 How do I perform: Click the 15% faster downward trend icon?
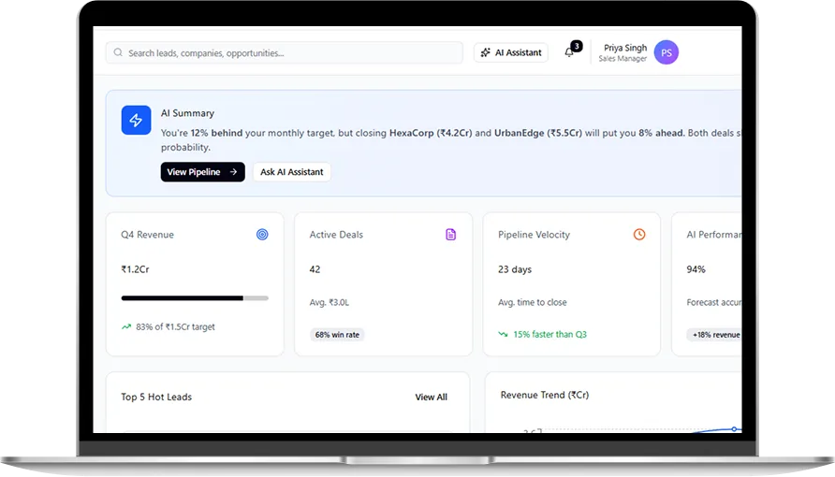504,334
